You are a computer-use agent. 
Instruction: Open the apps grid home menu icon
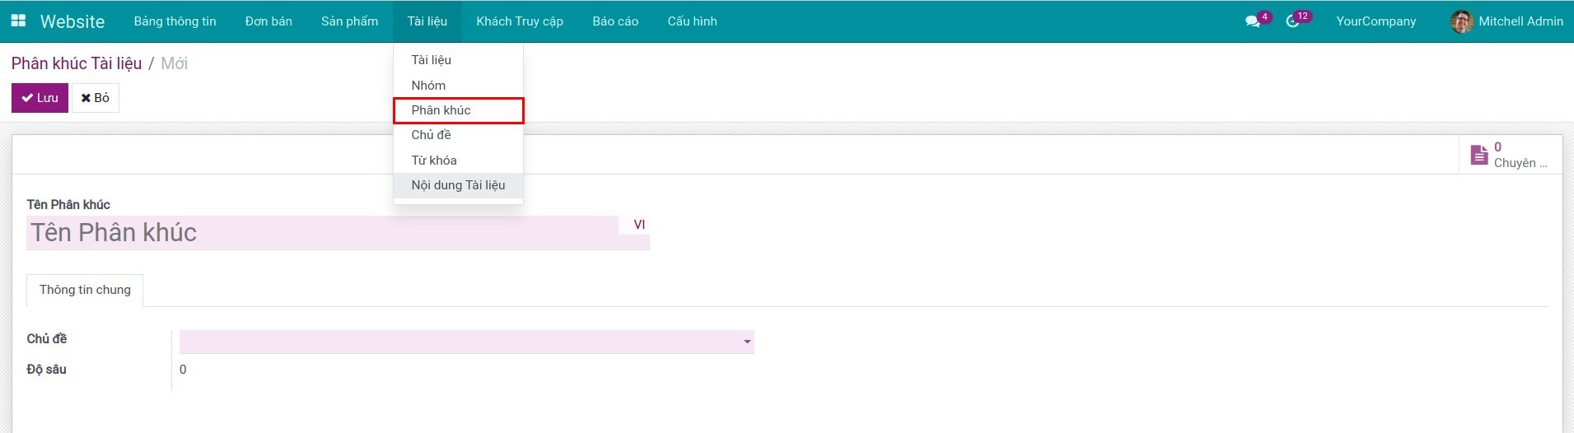point(18,21)
